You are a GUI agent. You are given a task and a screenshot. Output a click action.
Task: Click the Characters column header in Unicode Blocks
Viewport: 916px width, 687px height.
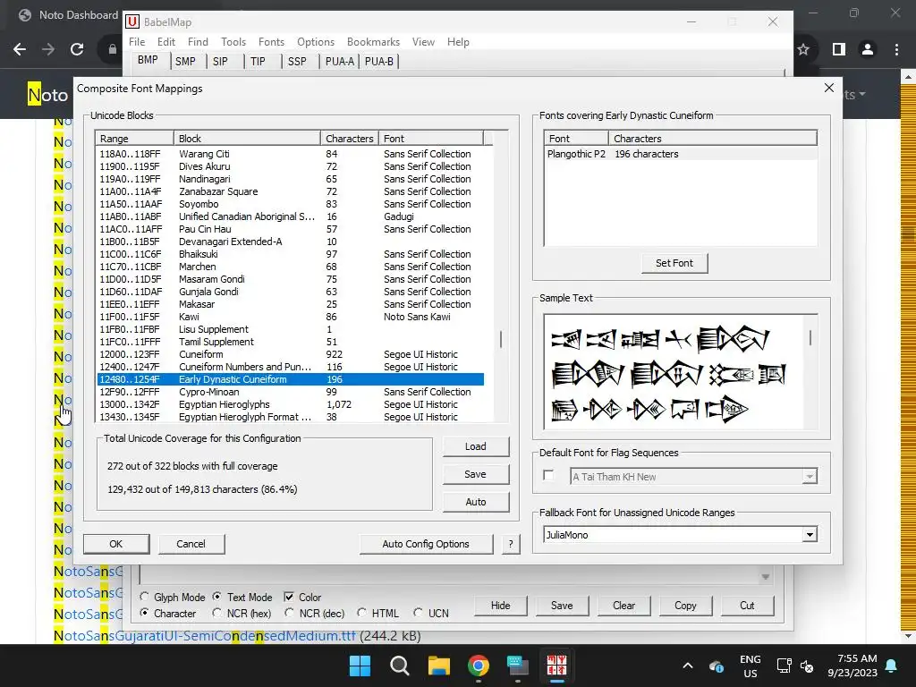tap(350, 139)
